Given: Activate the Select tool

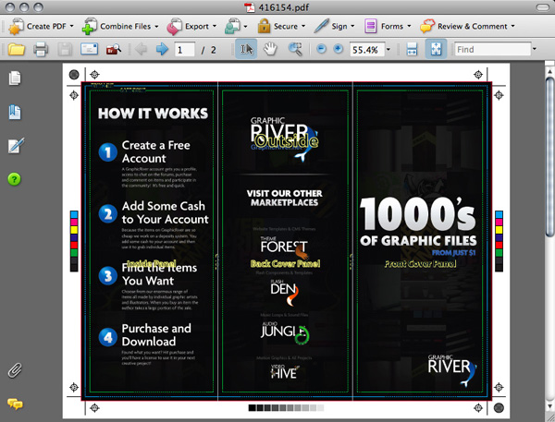Looking at the screenshot, I should pos(246,49).
